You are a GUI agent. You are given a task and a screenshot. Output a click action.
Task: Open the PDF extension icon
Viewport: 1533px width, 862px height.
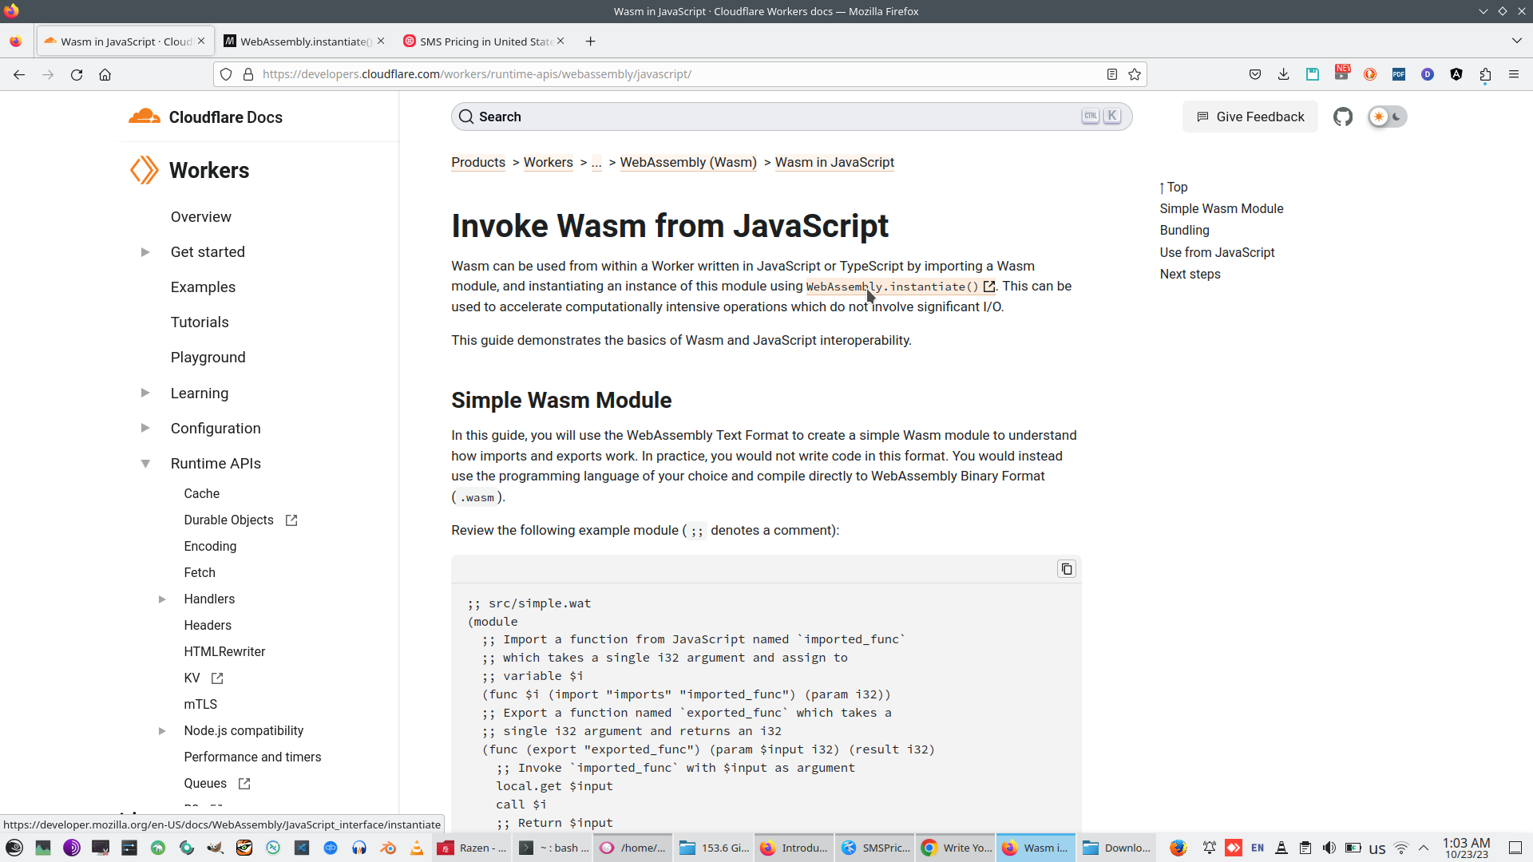(x=1398, y=74)
